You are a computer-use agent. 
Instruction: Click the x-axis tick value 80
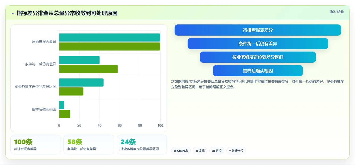[140, 125]
